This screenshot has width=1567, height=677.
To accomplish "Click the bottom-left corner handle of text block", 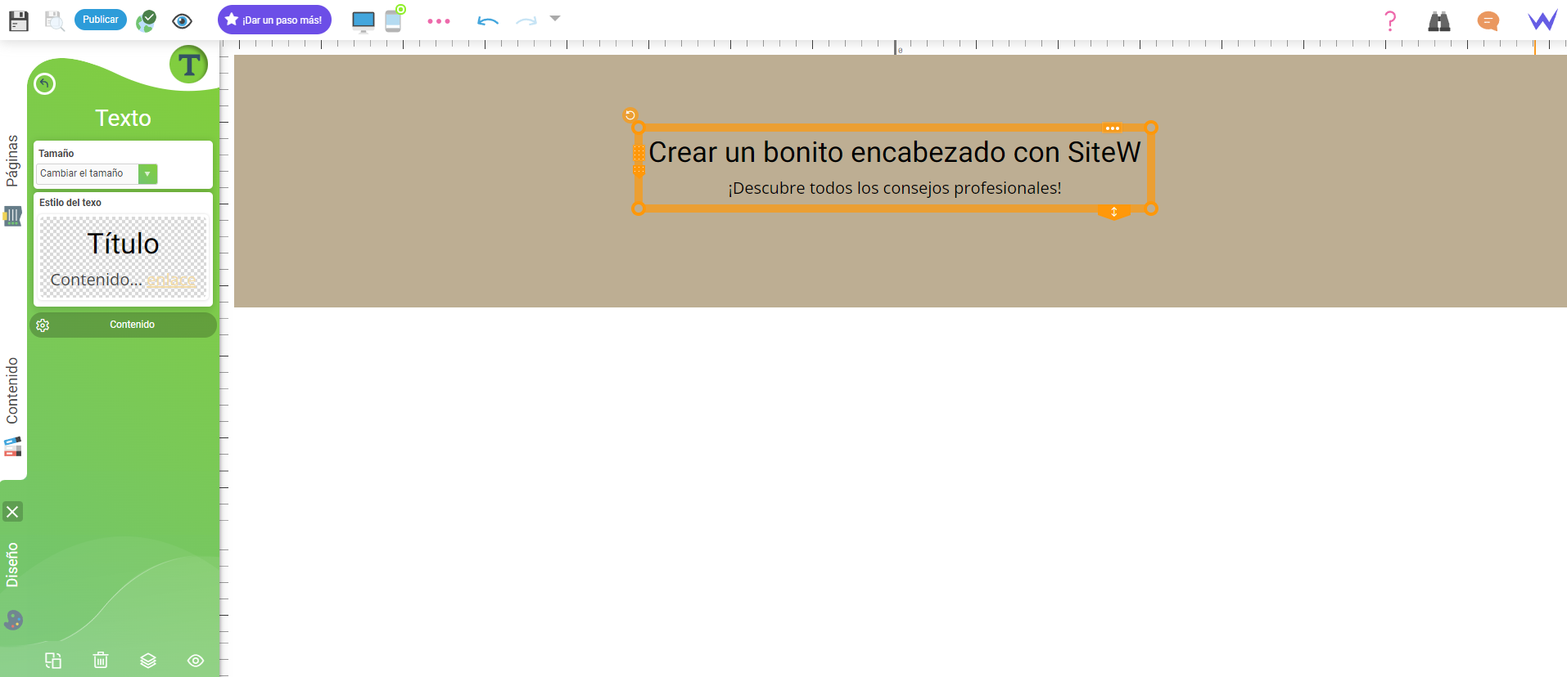I will tap(639, 208).
